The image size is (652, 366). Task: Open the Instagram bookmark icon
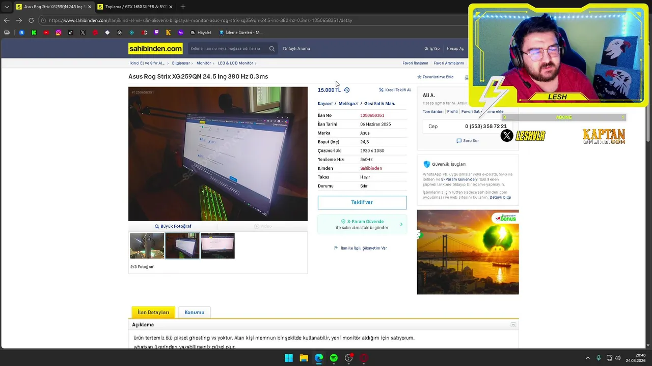click(58, 33)
